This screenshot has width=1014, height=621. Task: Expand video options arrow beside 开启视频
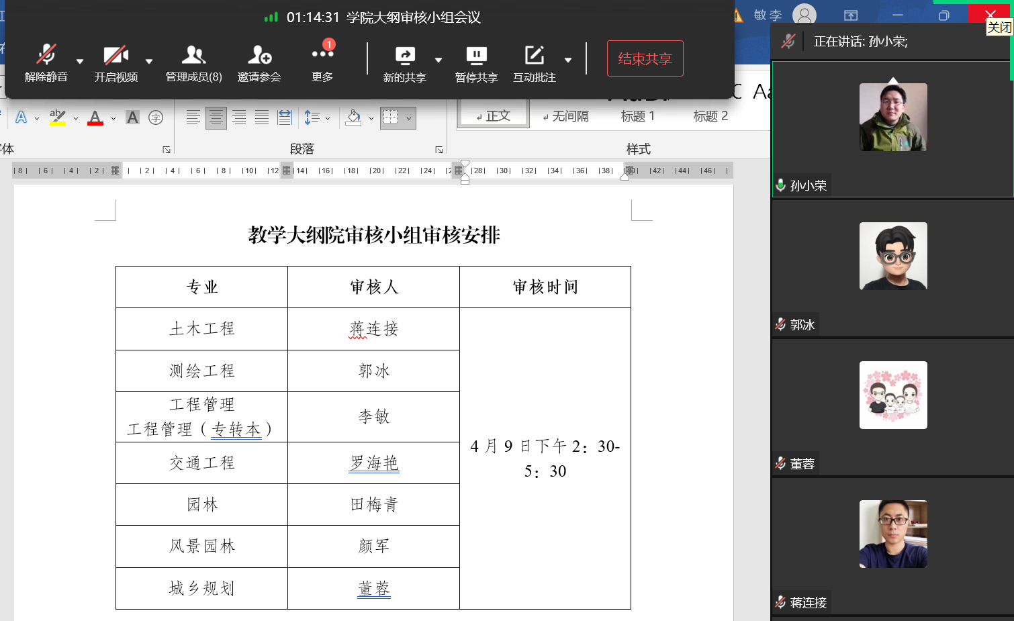(149, 61)
